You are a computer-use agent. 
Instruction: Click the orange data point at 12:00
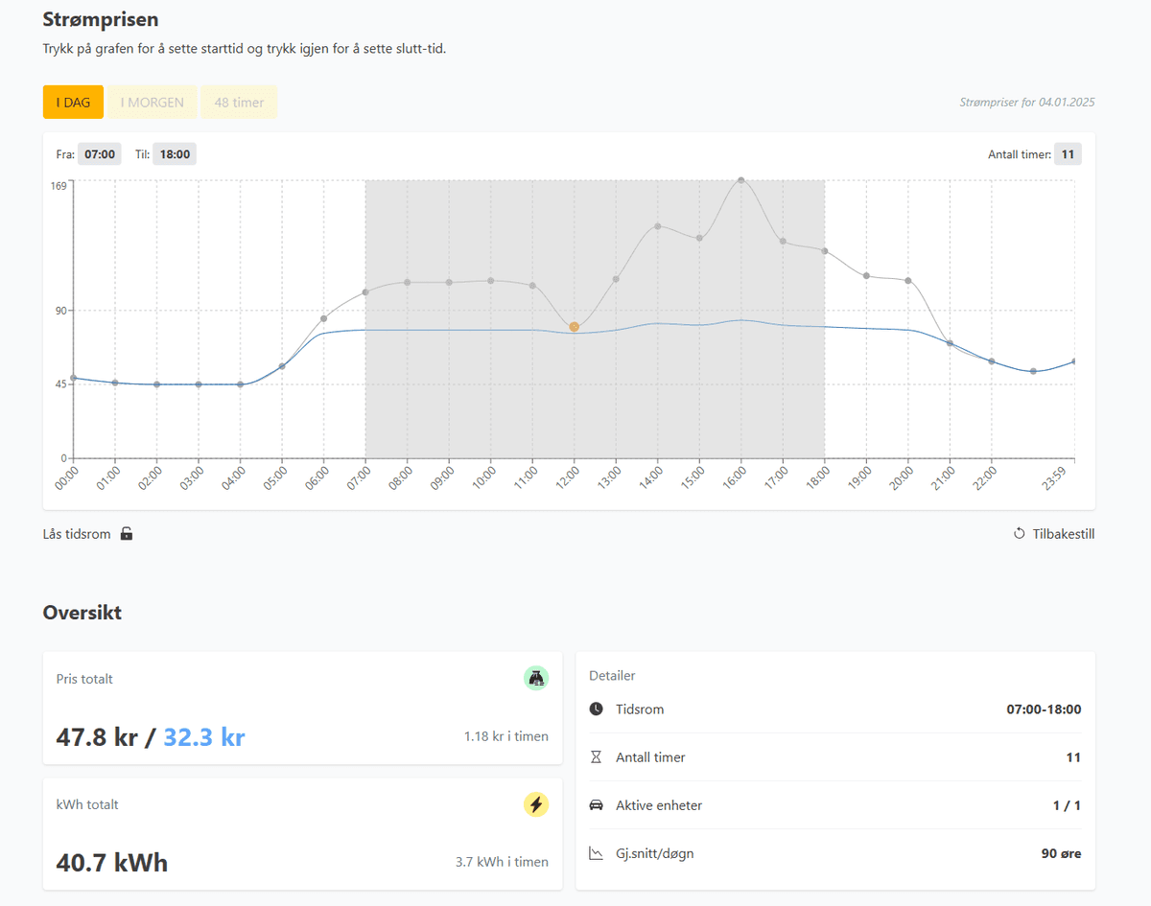[x=575, y=327]
